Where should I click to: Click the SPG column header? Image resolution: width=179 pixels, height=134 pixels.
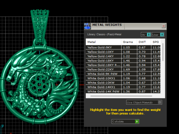point(156,42)
